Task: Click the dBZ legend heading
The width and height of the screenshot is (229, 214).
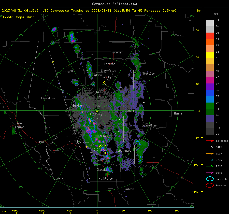Action: pos(216,13)
